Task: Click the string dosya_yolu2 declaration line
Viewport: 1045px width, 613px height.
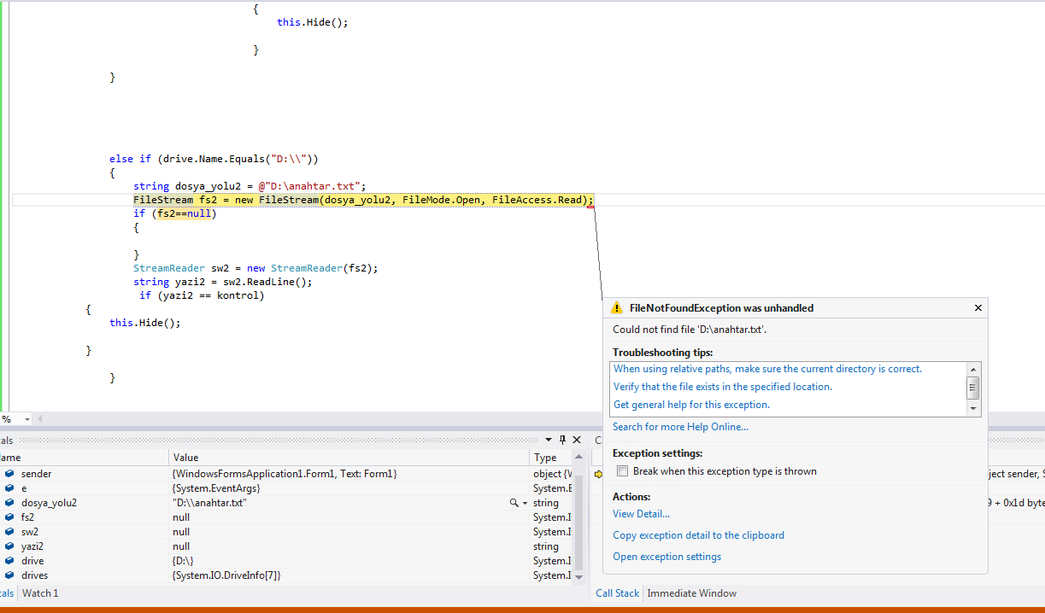Action: [x=250, y=186]
